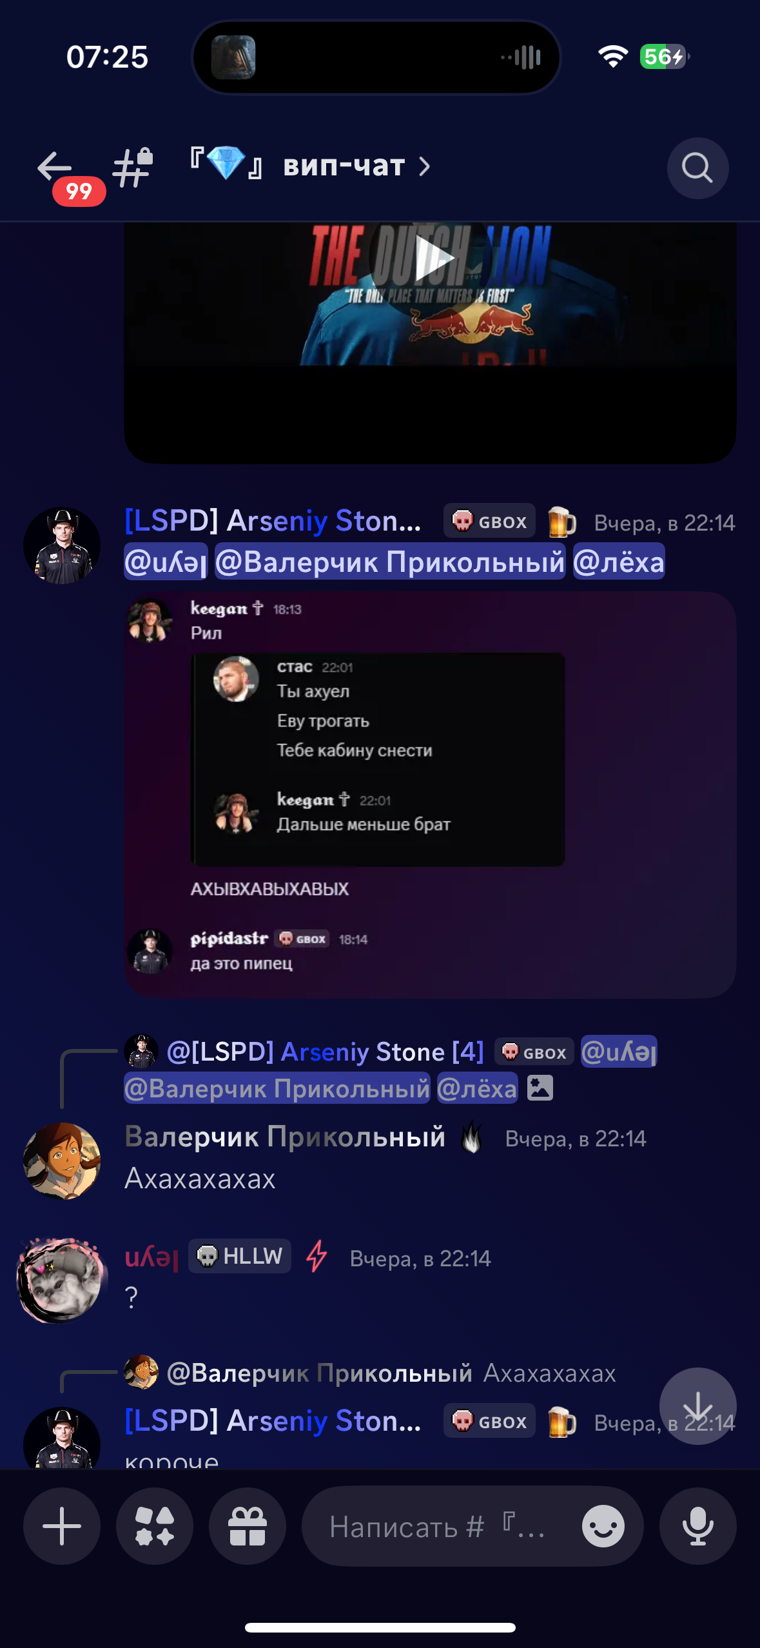Viewport: 760px width, 1648px height.
Task: Open the apps and activities icon
Action: pos(155,1526)
